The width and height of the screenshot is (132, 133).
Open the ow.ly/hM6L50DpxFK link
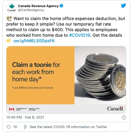pyautogui.click(x=34, y=41)
